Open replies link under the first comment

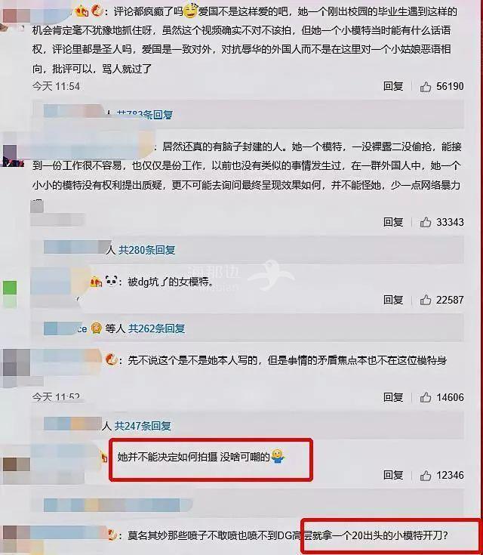[x=145, y=114]
